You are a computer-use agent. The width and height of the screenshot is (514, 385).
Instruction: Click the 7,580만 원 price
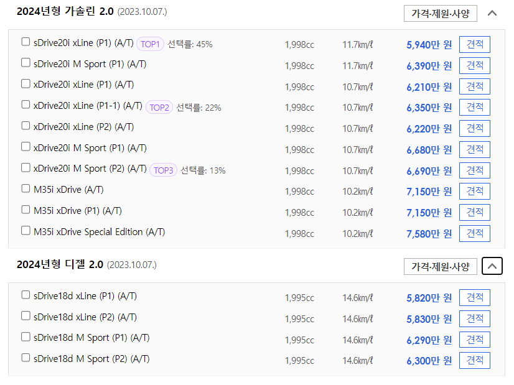pyautogui.click(x=429, y=234)
